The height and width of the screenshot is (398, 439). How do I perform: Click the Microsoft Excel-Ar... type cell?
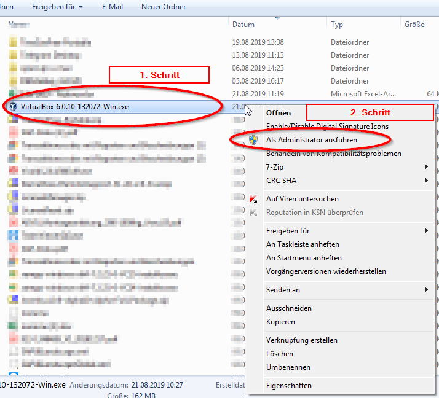363,94
